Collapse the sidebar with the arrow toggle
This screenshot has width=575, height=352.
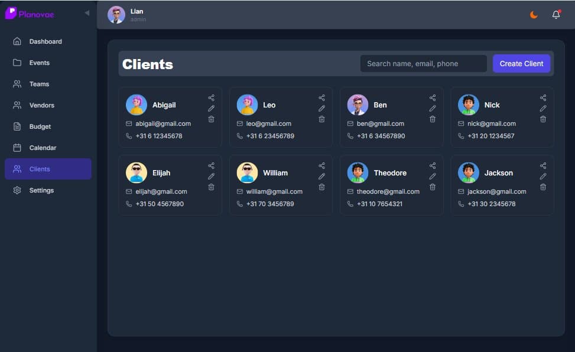pyautogui.click(x=86, y=12)
